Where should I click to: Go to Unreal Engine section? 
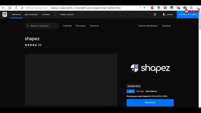[x=67, y=14]
